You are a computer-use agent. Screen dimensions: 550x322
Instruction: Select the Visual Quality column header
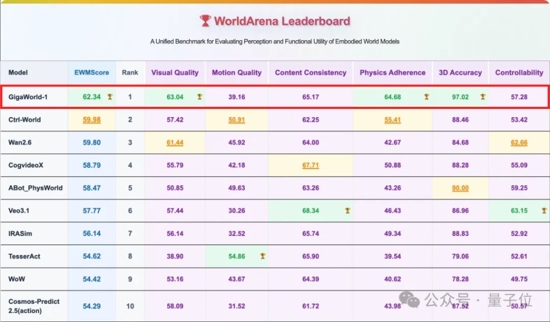[x=175, y=72]
